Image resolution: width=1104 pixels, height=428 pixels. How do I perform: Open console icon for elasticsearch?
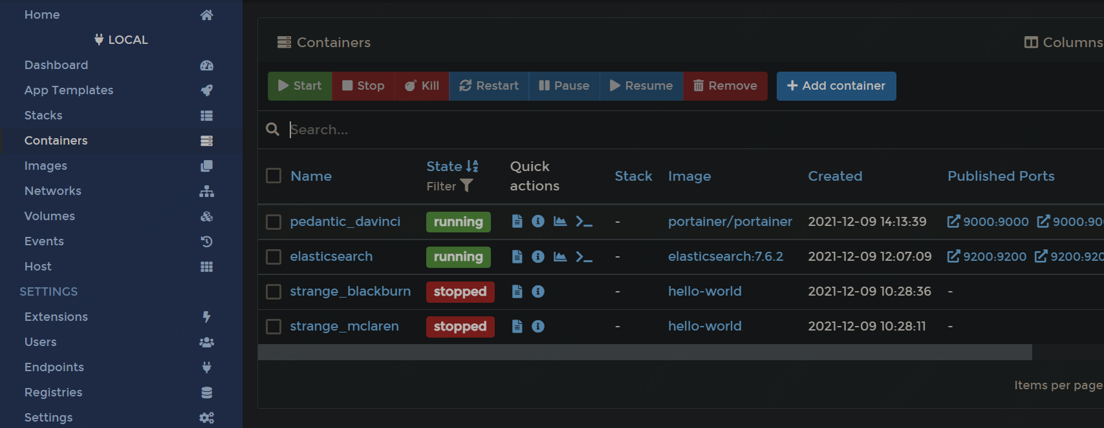pos(584,256)
